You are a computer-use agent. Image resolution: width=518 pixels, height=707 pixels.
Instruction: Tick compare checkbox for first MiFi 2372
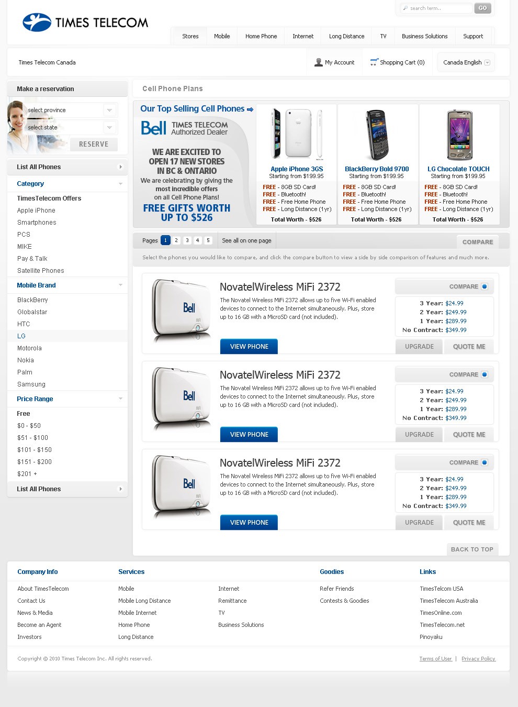[485, 286]
